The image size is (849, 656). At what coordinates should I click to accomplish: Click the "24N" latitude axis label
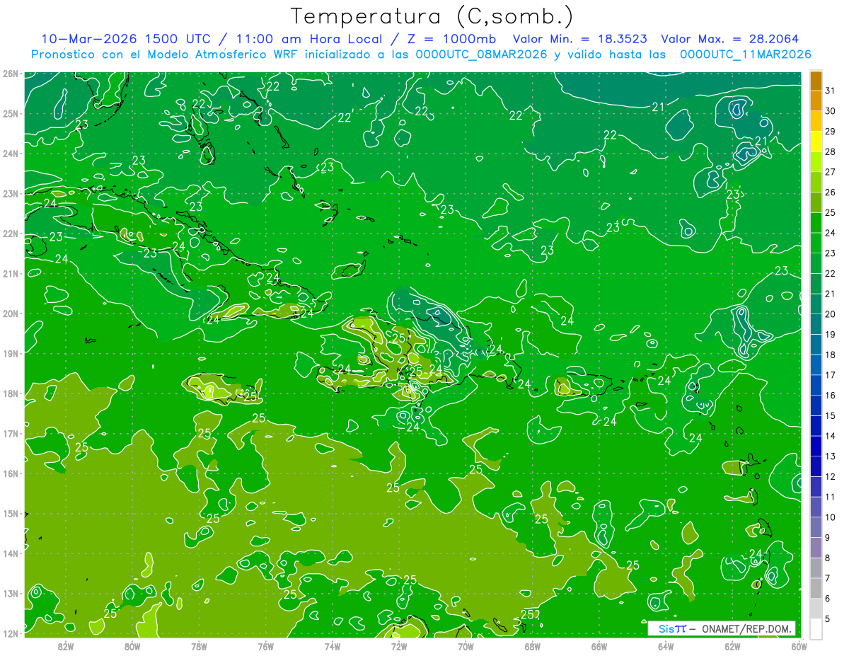click(x=10, y=154)
